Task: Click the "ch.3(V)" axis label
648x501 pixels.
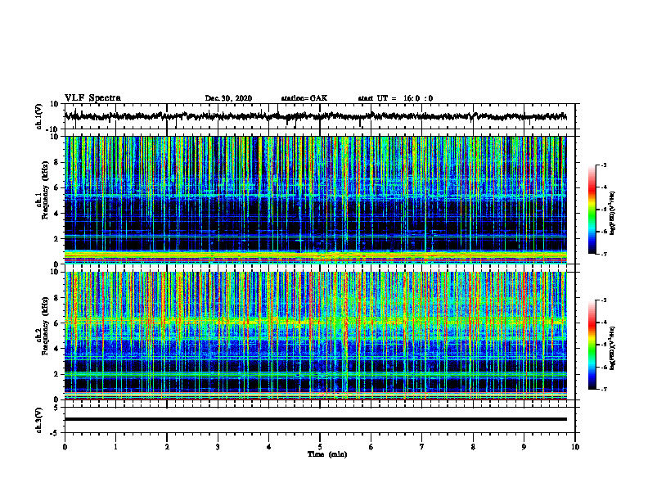Action: (39, 420)
